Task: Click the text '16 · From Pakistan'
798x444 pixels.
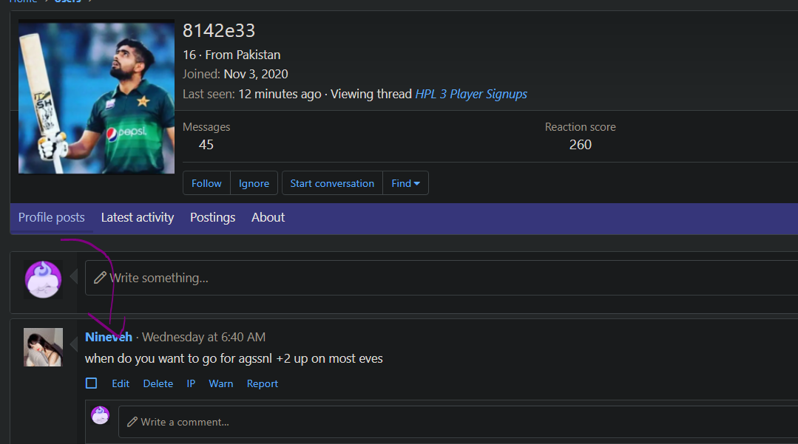Action: click(x=231, y=55)
